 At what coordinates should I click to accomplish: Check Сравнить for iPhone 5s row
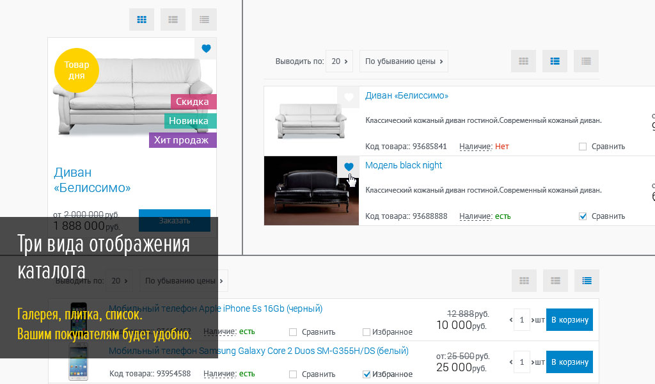click(293, 332)
